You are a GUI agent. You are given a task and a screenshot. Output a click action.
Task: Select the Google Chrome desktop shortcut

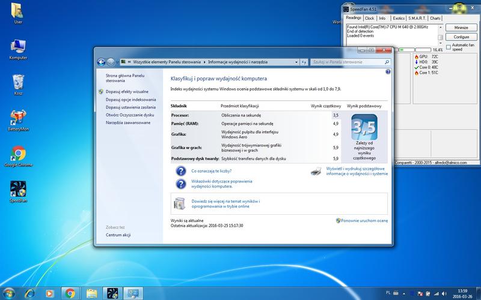point(18,156)
